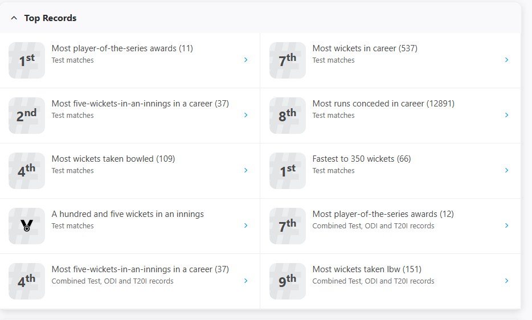
Task: Collapse the Top Records section
Action: coord(14,18)
